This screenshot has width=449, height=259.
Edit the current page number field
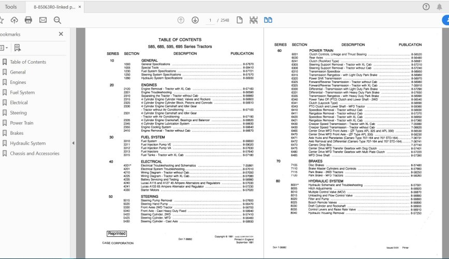point(210,20)
